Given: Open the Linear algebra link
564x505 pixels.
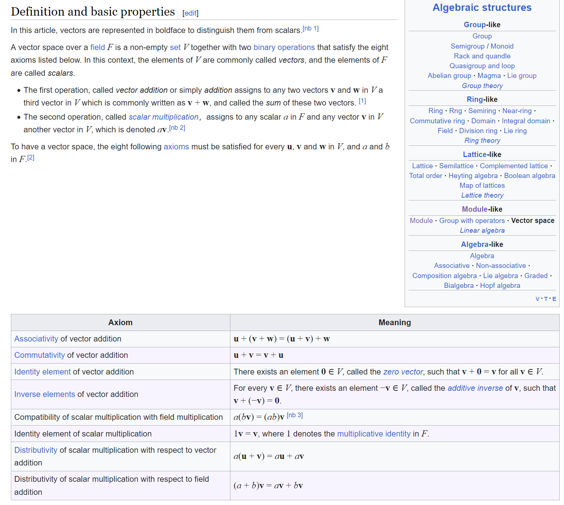Looking at the screenshot, I should click(x=482, y=231).
